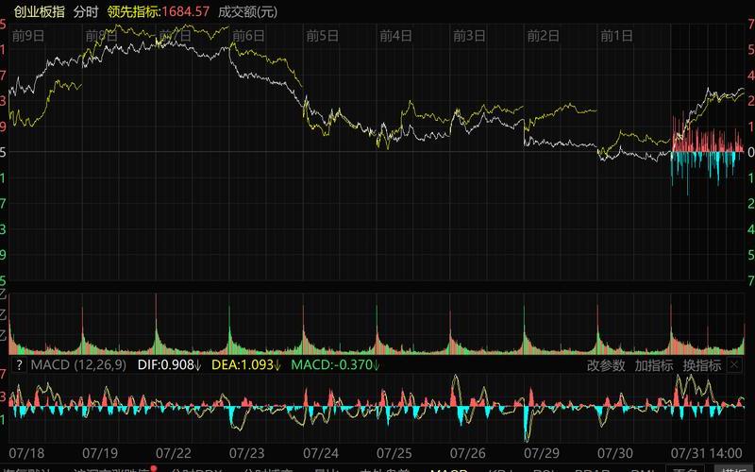This screenshot has width=755, height=472.
Task: Select the 前6日 day marker
Action: coord(248,36)
